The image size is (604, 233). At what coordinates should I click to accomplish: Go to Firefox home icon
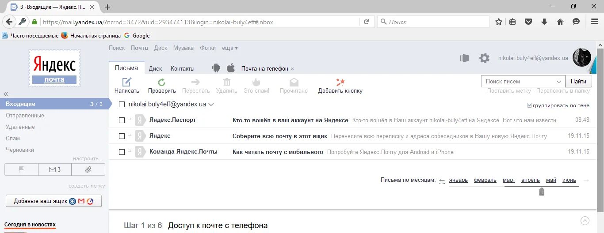pyautogui.click(x=560, y=22)
